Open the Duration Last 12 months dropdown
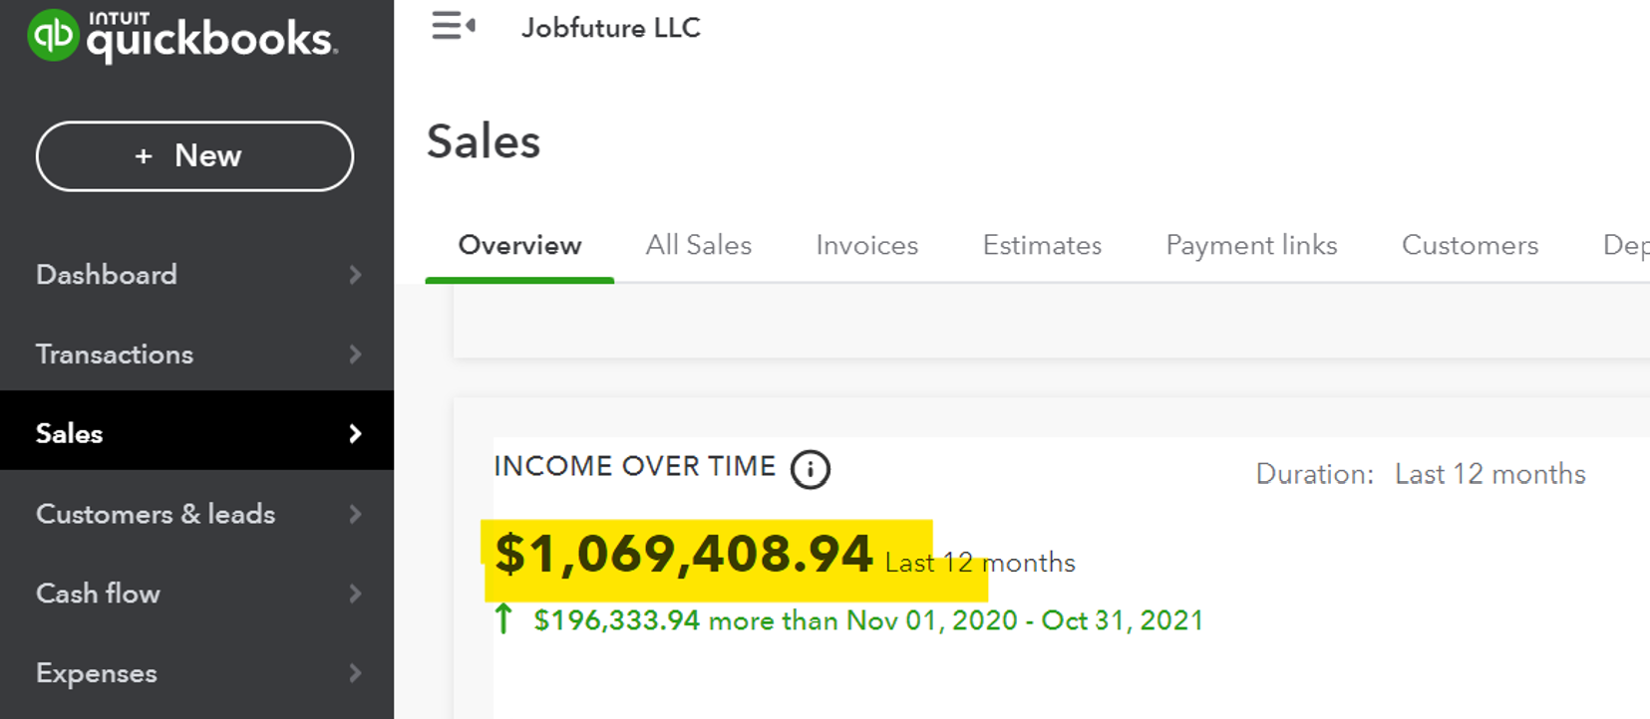 (x=1489, y=474)
